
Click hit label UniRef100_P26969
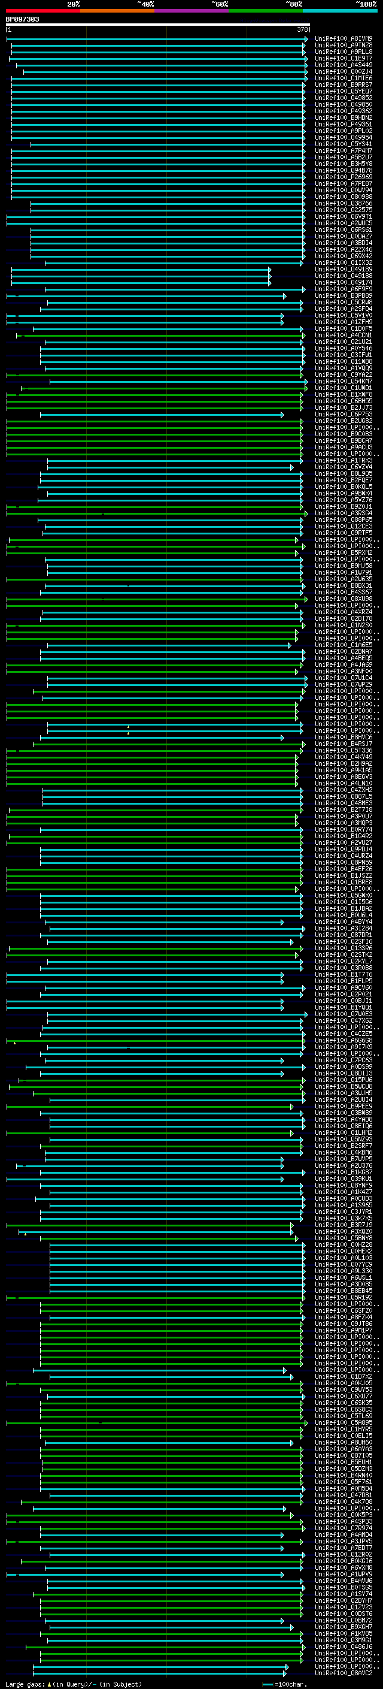(x=344, y=177)
